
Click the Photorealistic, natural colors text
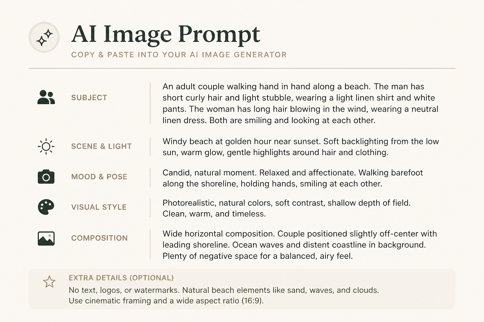287,208
